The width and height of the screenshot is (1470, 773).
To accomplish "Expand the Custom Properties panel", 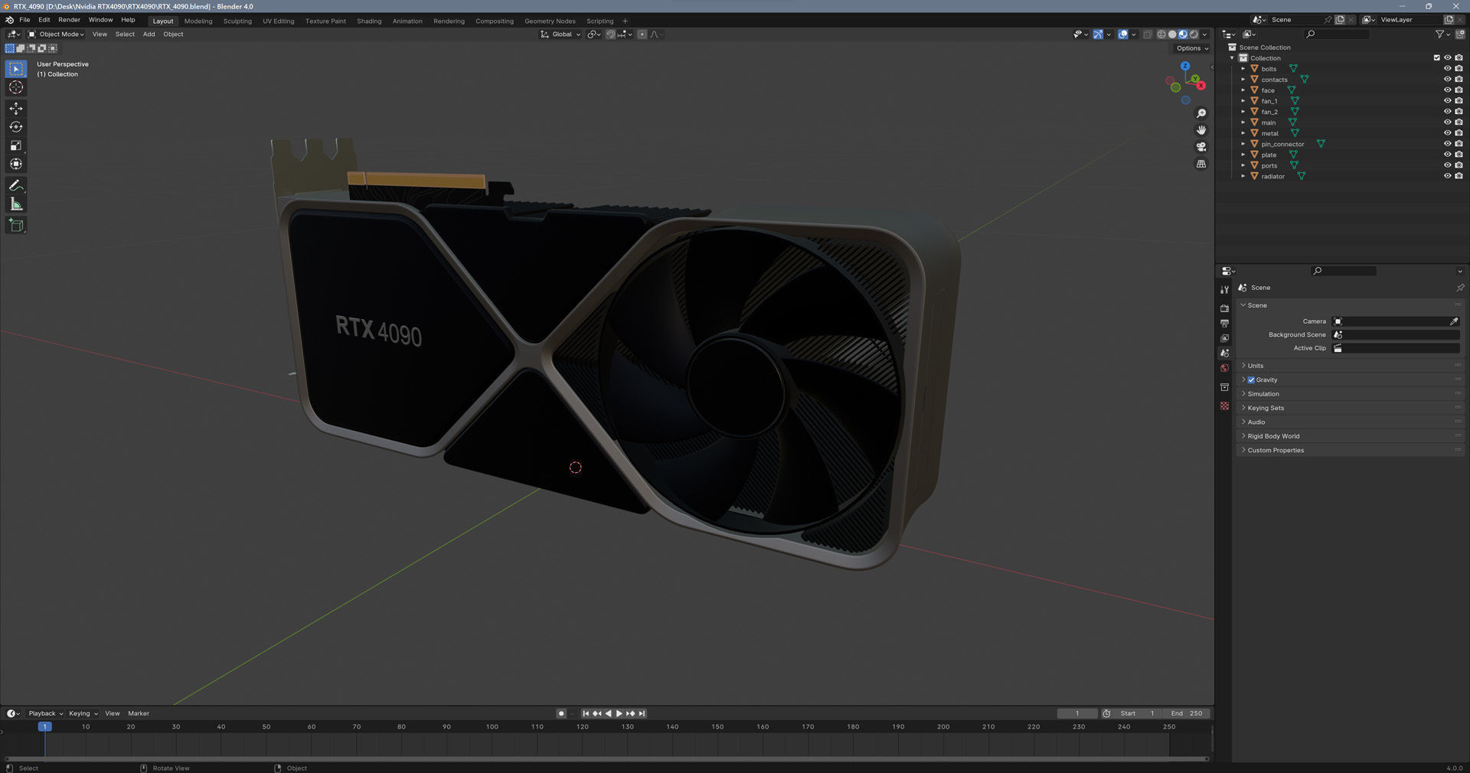I will coord(1348,450).
